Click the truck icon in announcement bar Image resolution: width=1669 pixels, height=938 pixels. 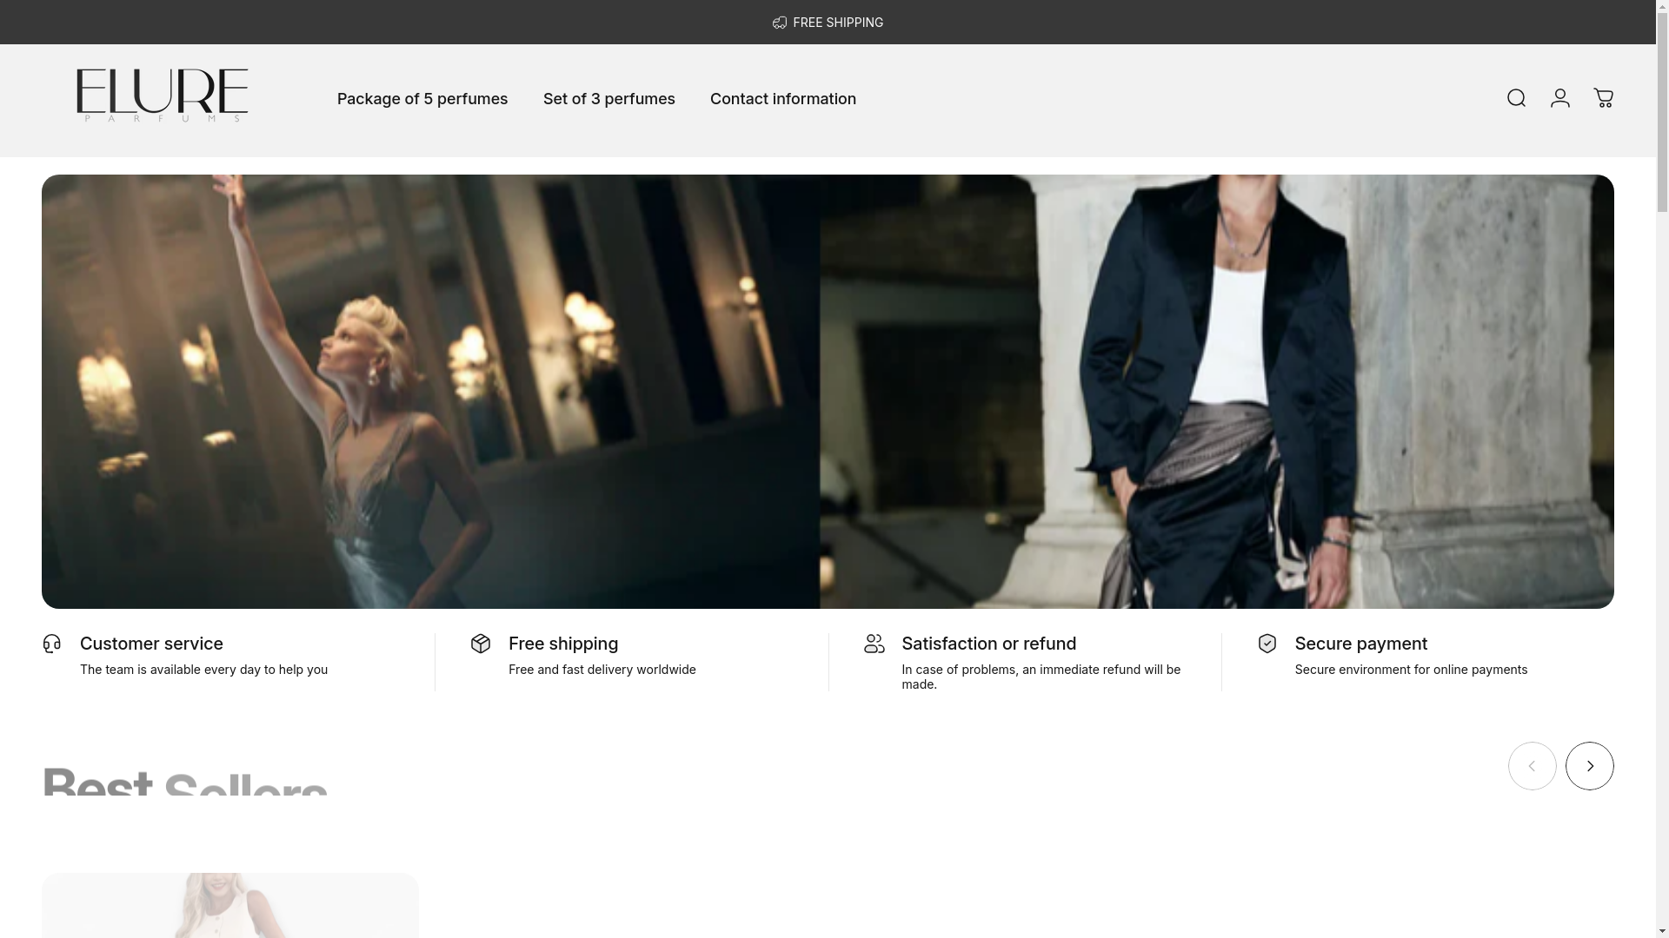click(780, 23)
